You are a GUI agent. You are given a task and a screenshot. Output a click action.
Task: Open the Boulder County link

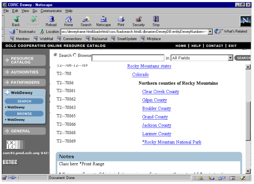(x=157, y=108)
